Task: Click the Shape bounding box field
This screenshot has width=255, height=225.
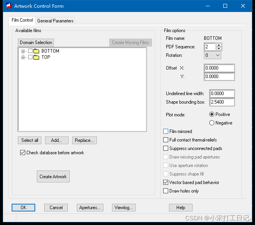Action: [222, 102]
